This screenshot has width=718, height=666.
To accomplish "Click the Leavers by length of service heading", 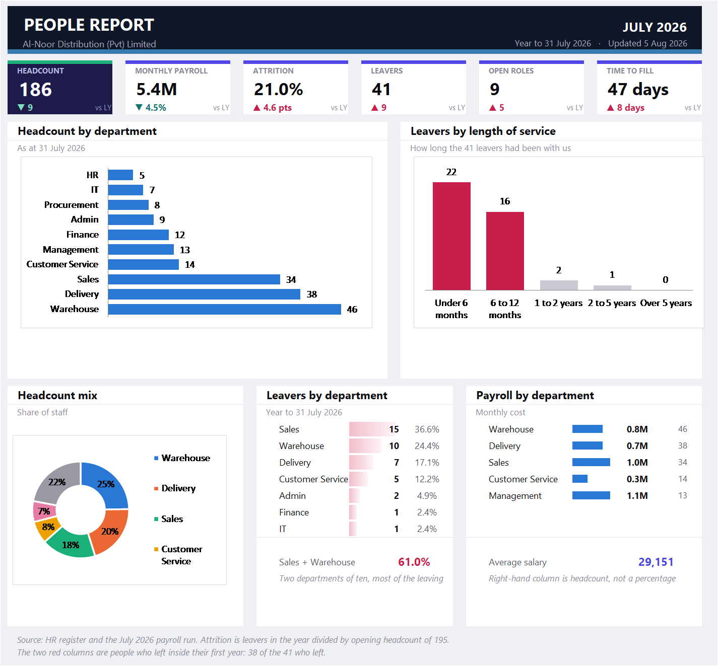I will point(483,131).
